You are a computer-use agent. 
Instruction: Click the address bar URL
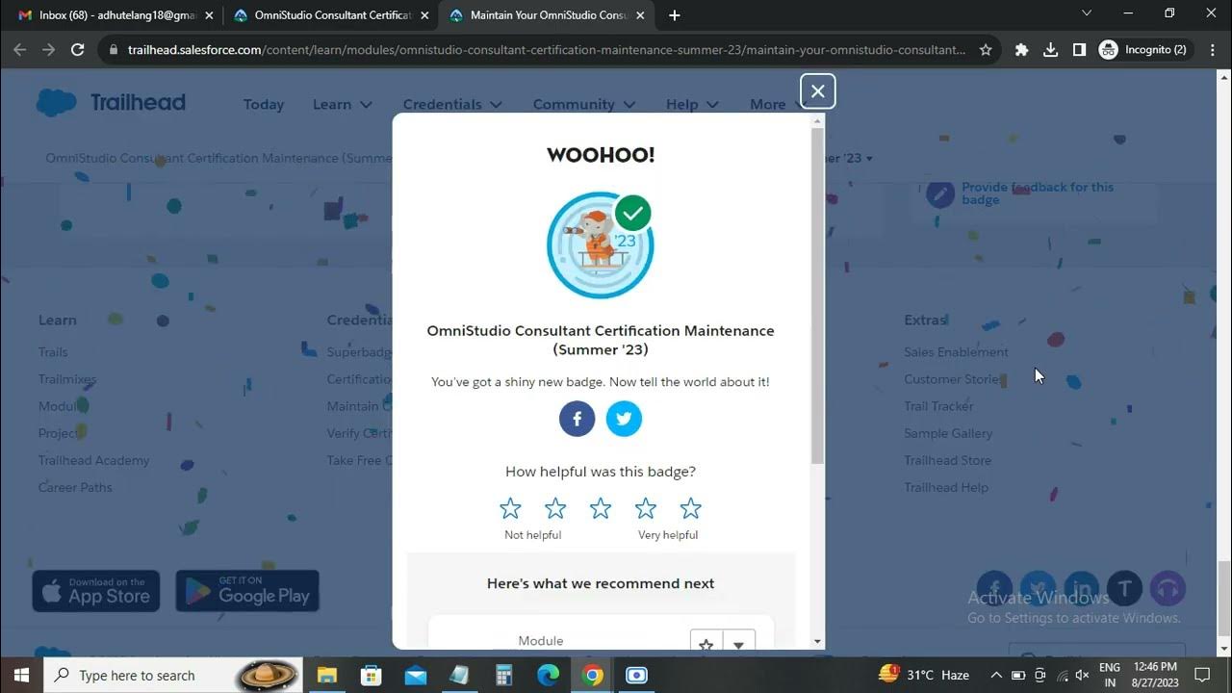547,50
